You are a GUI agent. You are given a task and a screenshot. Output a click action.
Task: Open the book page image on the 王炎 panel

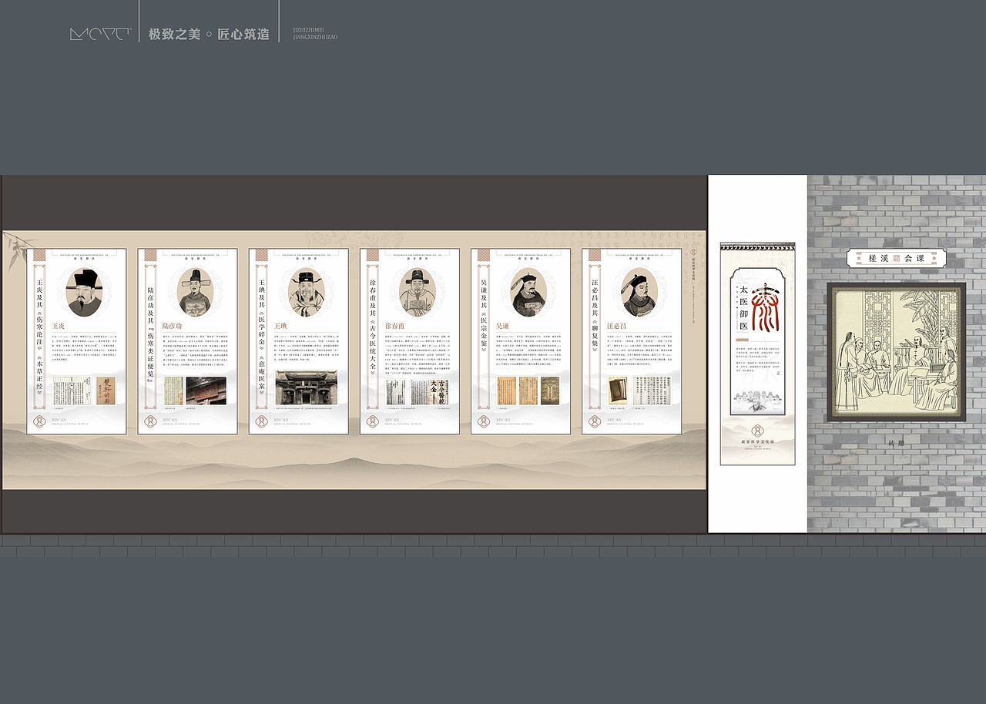72,391
